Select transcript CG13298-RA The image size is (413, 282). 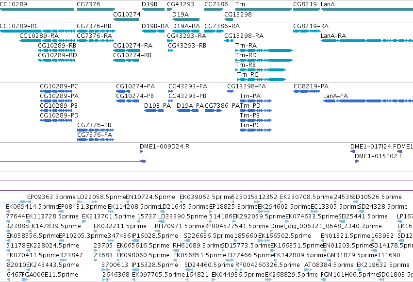click(244, 36)
